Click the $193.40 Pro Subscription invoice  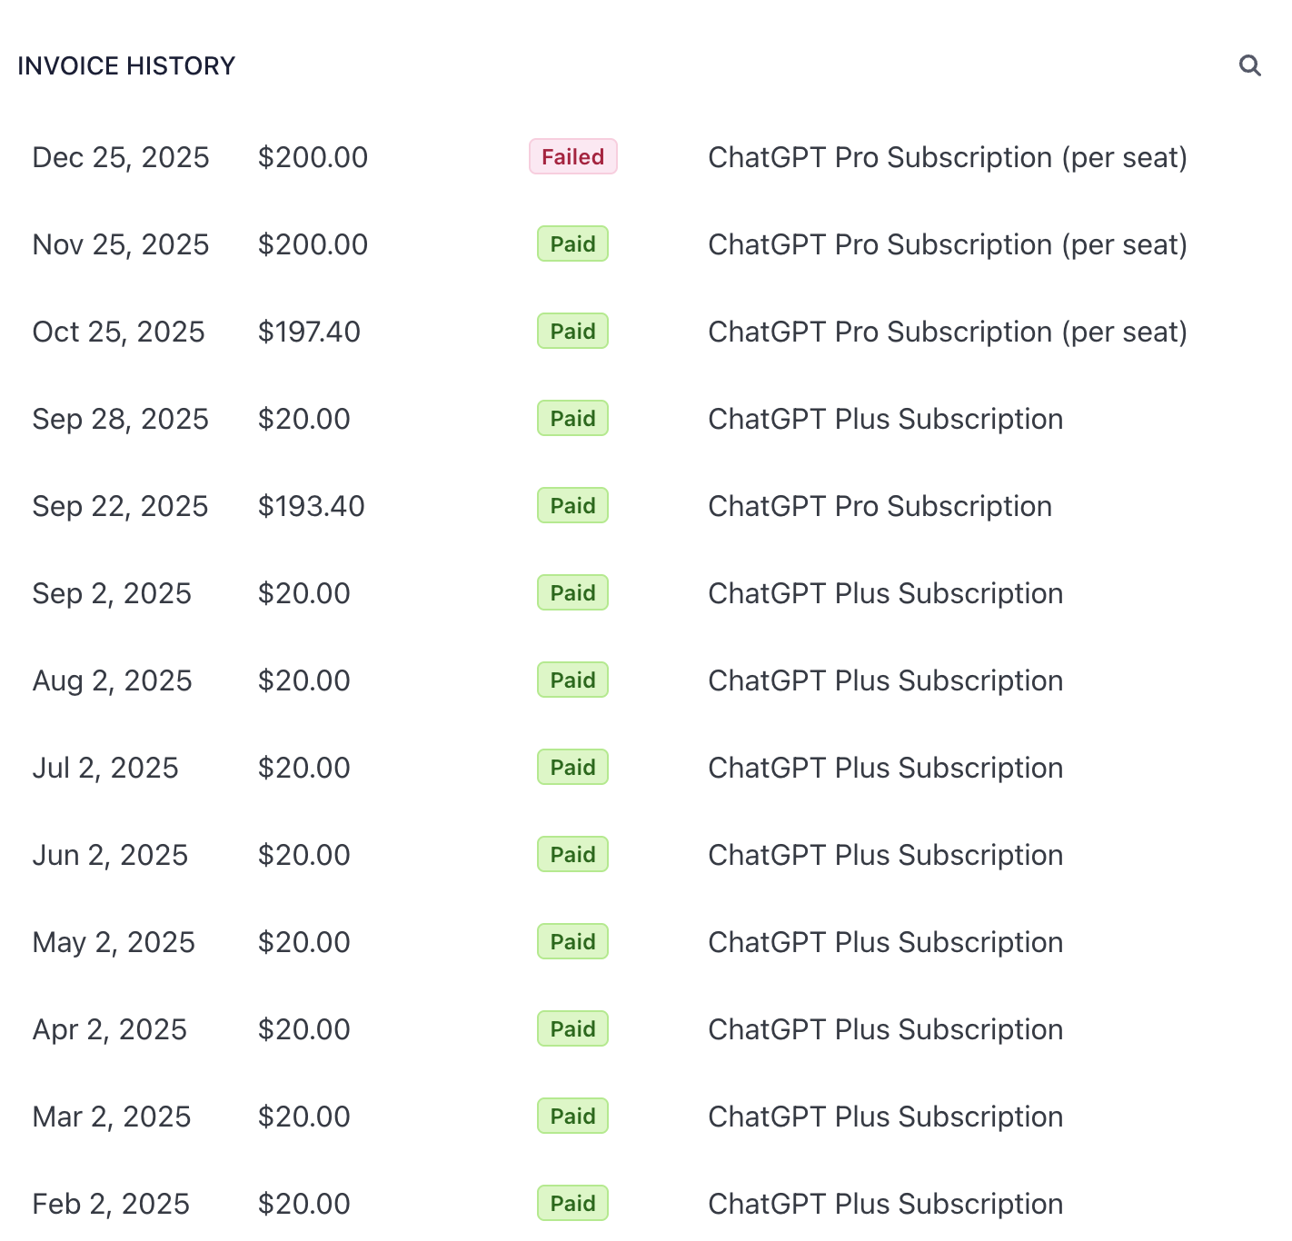click(311, 506)
